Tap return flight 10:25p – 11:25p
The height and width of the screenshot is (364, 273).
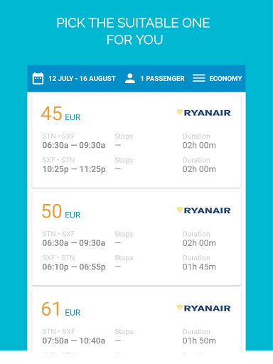pyautogui.click(x=74, y=169)
